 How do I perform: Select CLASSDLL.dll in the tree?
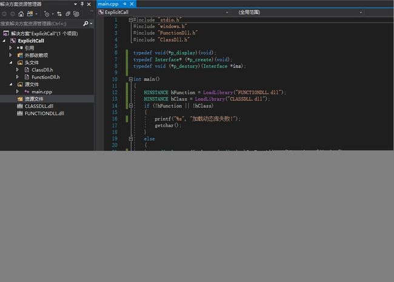point(39,106)
